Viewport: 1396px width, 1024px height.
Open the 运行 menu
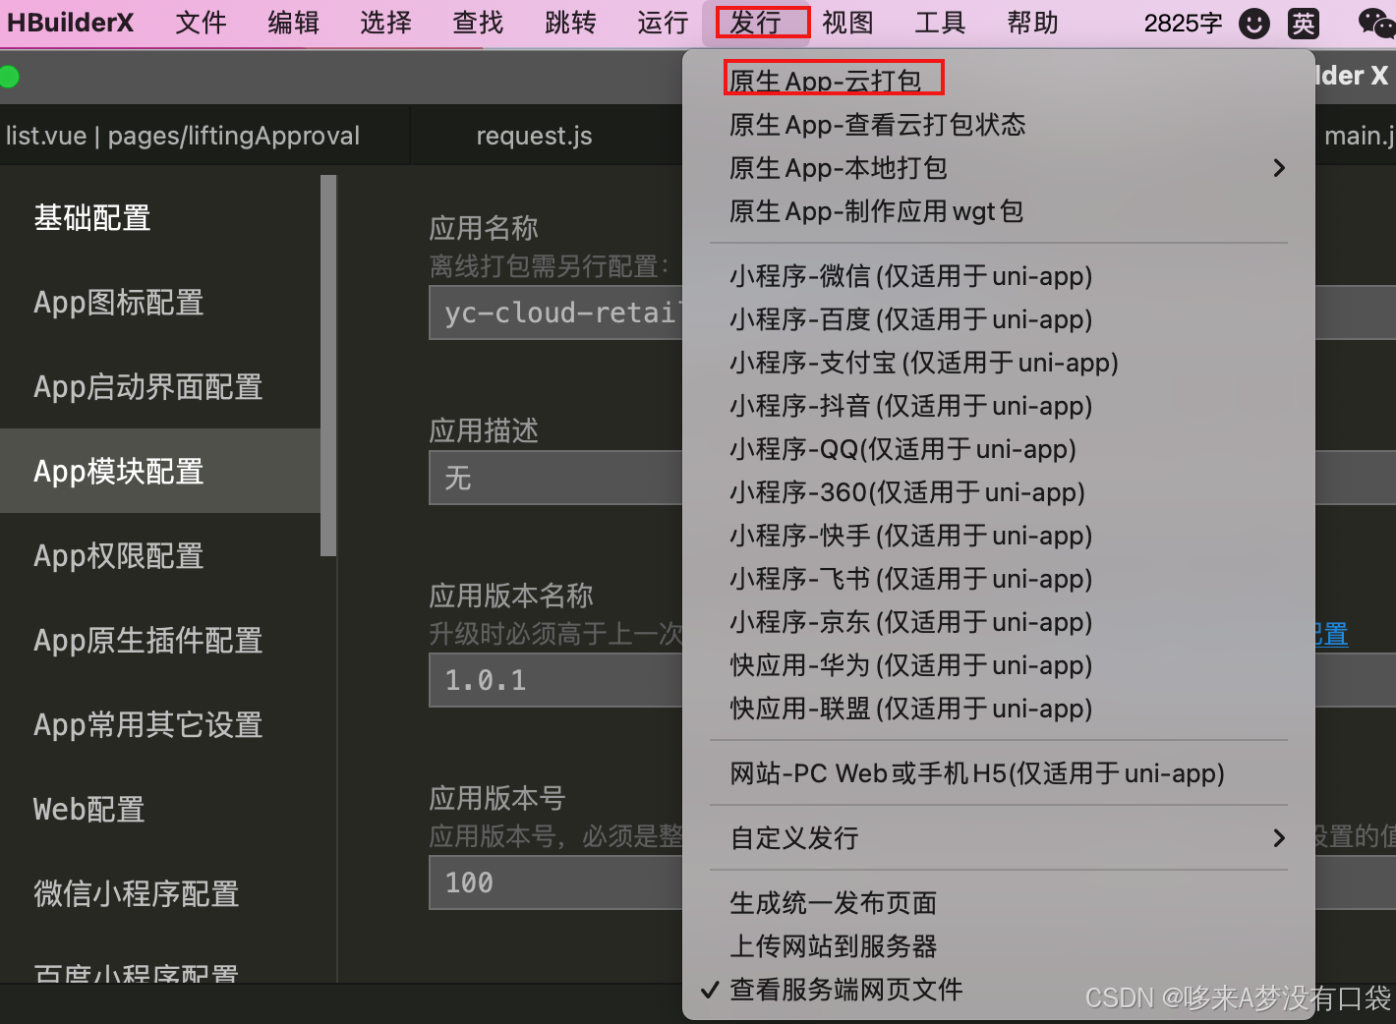661,23
